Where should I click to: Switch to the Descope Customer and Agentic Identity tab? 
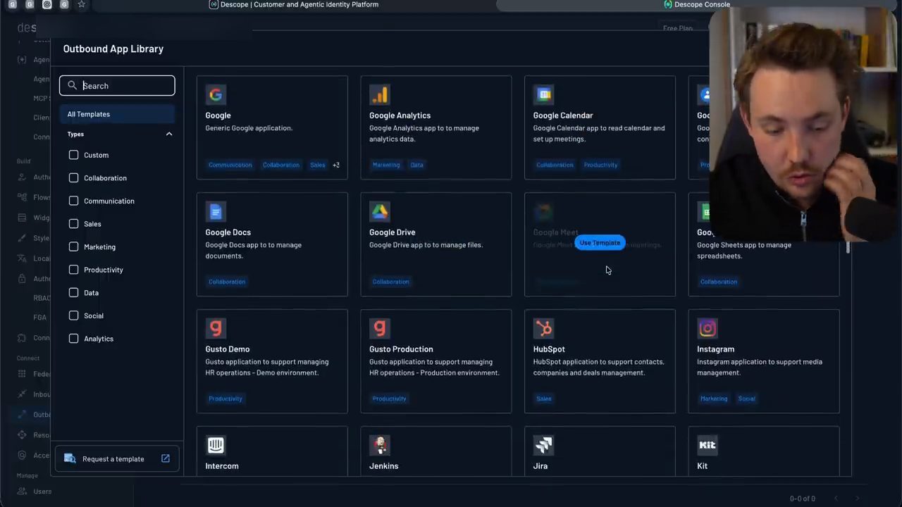tap(294, 4)
